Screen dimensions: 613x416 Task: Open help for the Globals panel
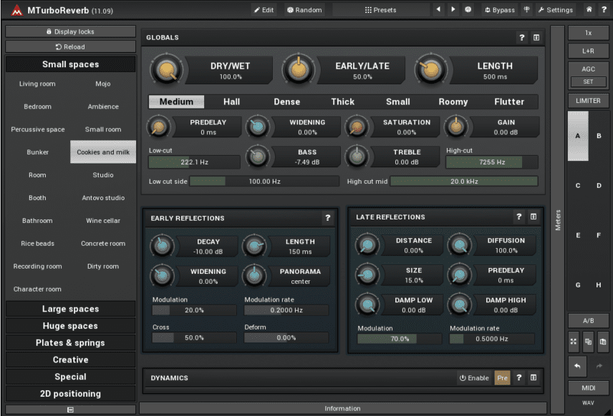tap(521, 37)
